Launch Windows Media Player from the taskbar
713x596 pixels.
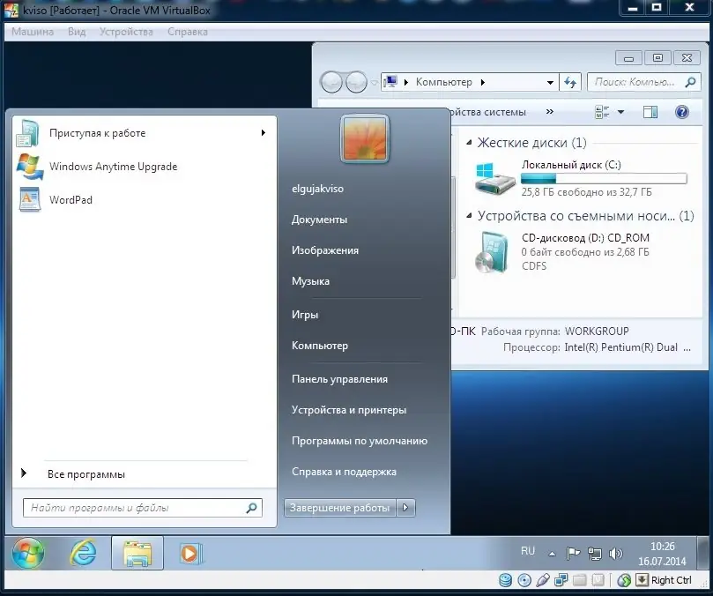190,554
